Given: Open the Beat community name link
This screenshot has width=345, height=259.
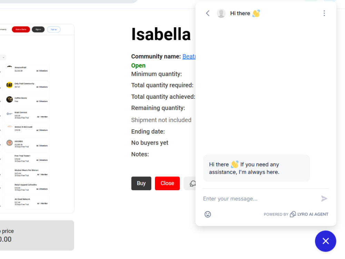Looking at the screenshot, I should (189, 56).
